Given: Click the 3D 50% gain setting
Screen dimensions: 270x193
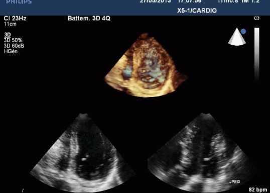Looking at the screenshot, I should pyautogui.click(x=13, y=40).
